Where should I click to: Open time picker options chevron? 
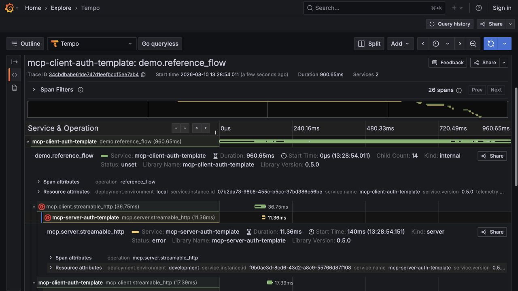448,44
